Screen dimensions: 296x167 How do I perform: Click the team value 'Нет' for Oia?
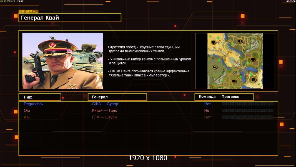[x=207, y=110]
